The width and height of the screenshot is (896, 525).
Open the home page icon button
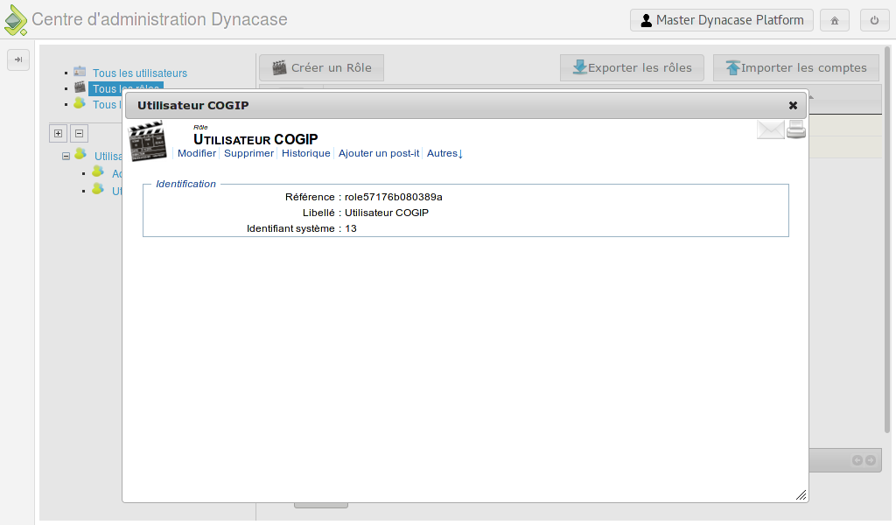coord(834,21)
